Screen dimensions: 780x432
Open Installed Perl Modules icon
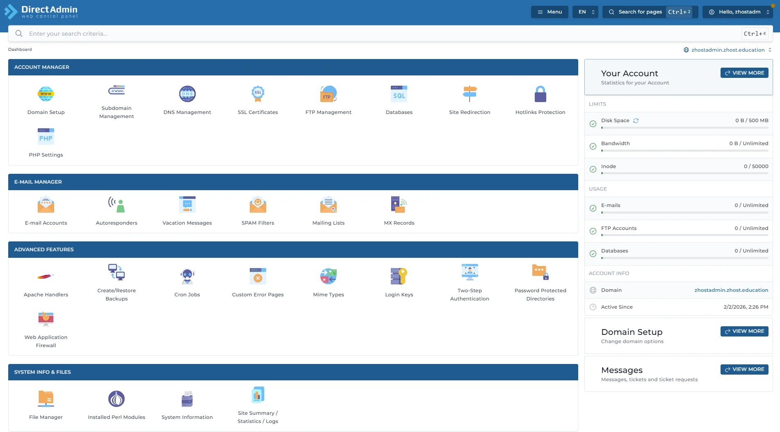tap(116, 399)
